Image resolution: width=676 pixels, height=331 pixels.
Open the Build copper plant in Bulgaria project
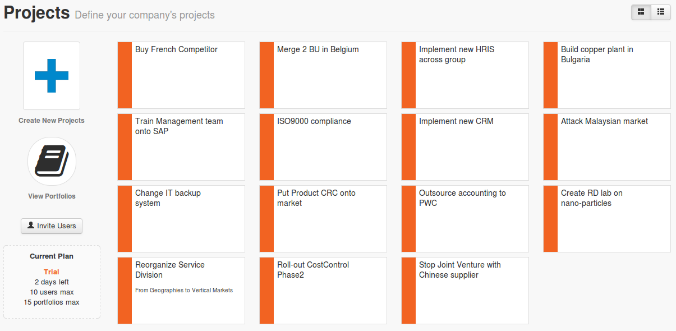tap(606, 75)
